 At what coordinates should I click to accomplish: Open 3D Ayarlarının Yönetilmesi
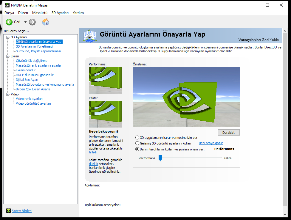point(34,46)
